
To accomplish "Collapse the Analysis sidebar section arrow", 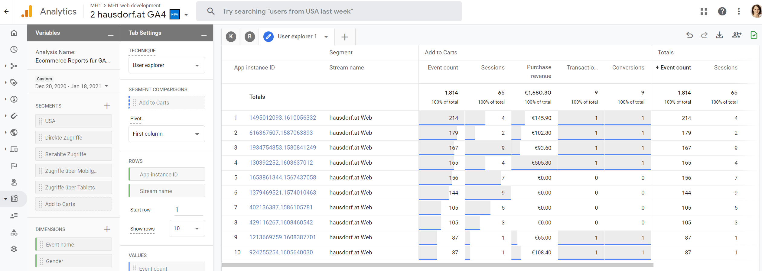I will pyautogui.click(x=5, y=199).
